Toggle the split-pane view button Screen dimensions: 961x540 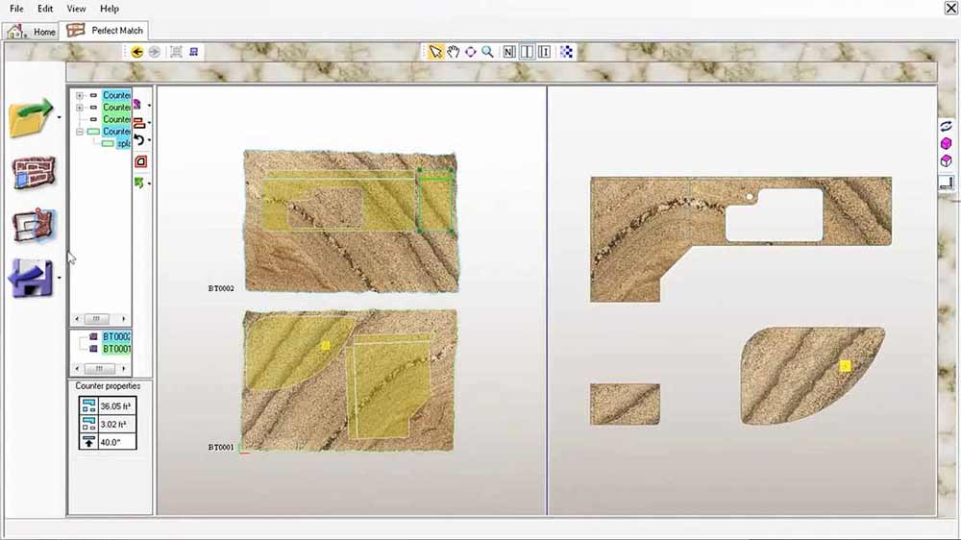pos(527,52)
